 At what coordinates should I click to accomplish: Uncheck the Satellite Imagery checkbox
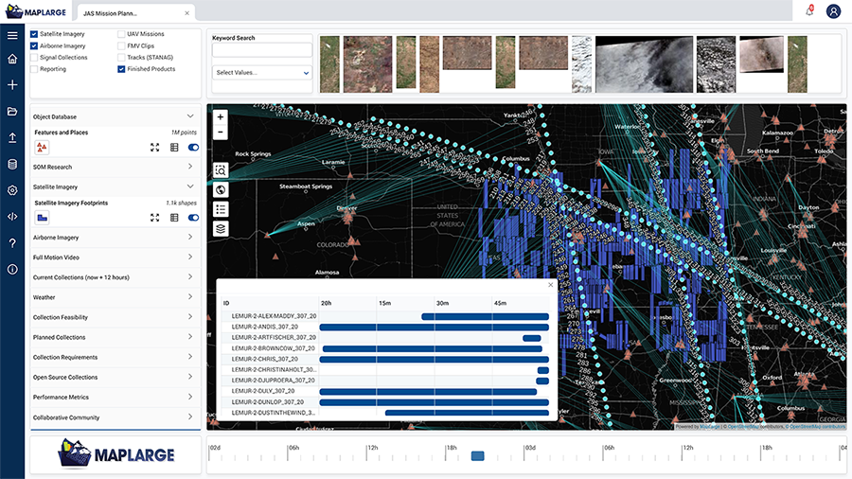tap(35, 33)
